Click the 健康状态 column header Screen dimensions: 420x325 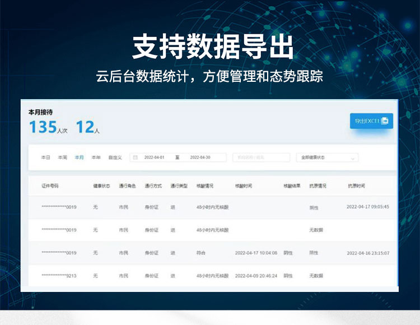pyautogui.click(x=101, y=185)
